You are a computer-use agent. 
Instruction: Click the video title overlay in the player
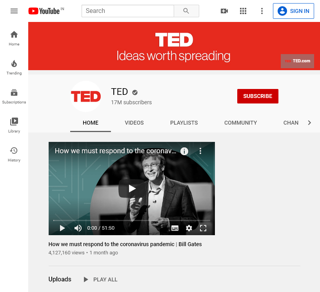click(115, 151)
